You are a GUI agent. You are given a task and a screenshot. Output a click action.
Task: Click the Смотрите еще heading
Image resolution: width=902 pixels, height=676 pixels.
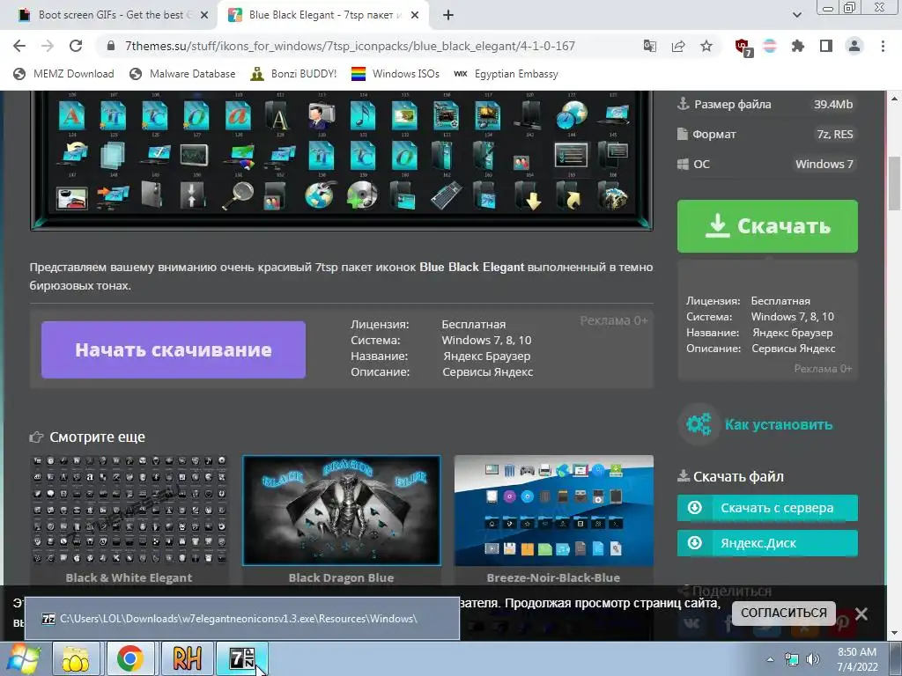(97, 437)
